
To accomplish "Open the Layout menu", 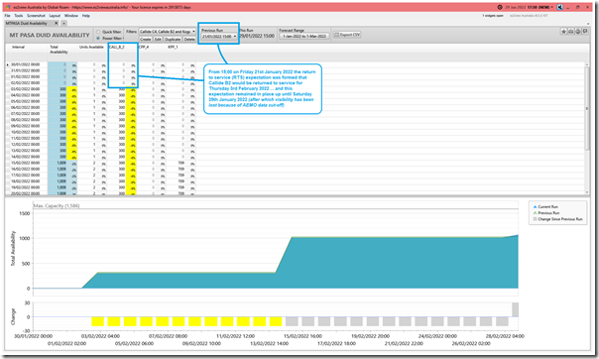I will tap(55, 16).
